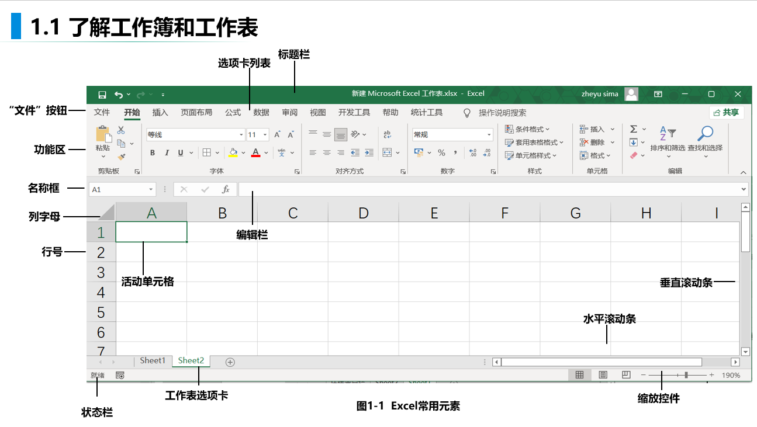Toggle align text right

[341, 152]
